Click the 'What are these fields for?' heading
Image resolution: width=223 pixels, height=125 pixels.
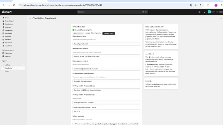click(154, 27)
